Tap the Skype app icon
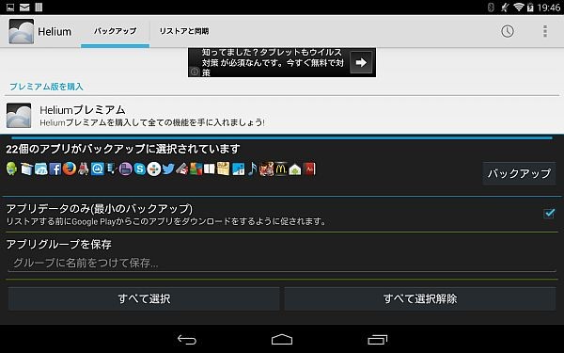 139,168
